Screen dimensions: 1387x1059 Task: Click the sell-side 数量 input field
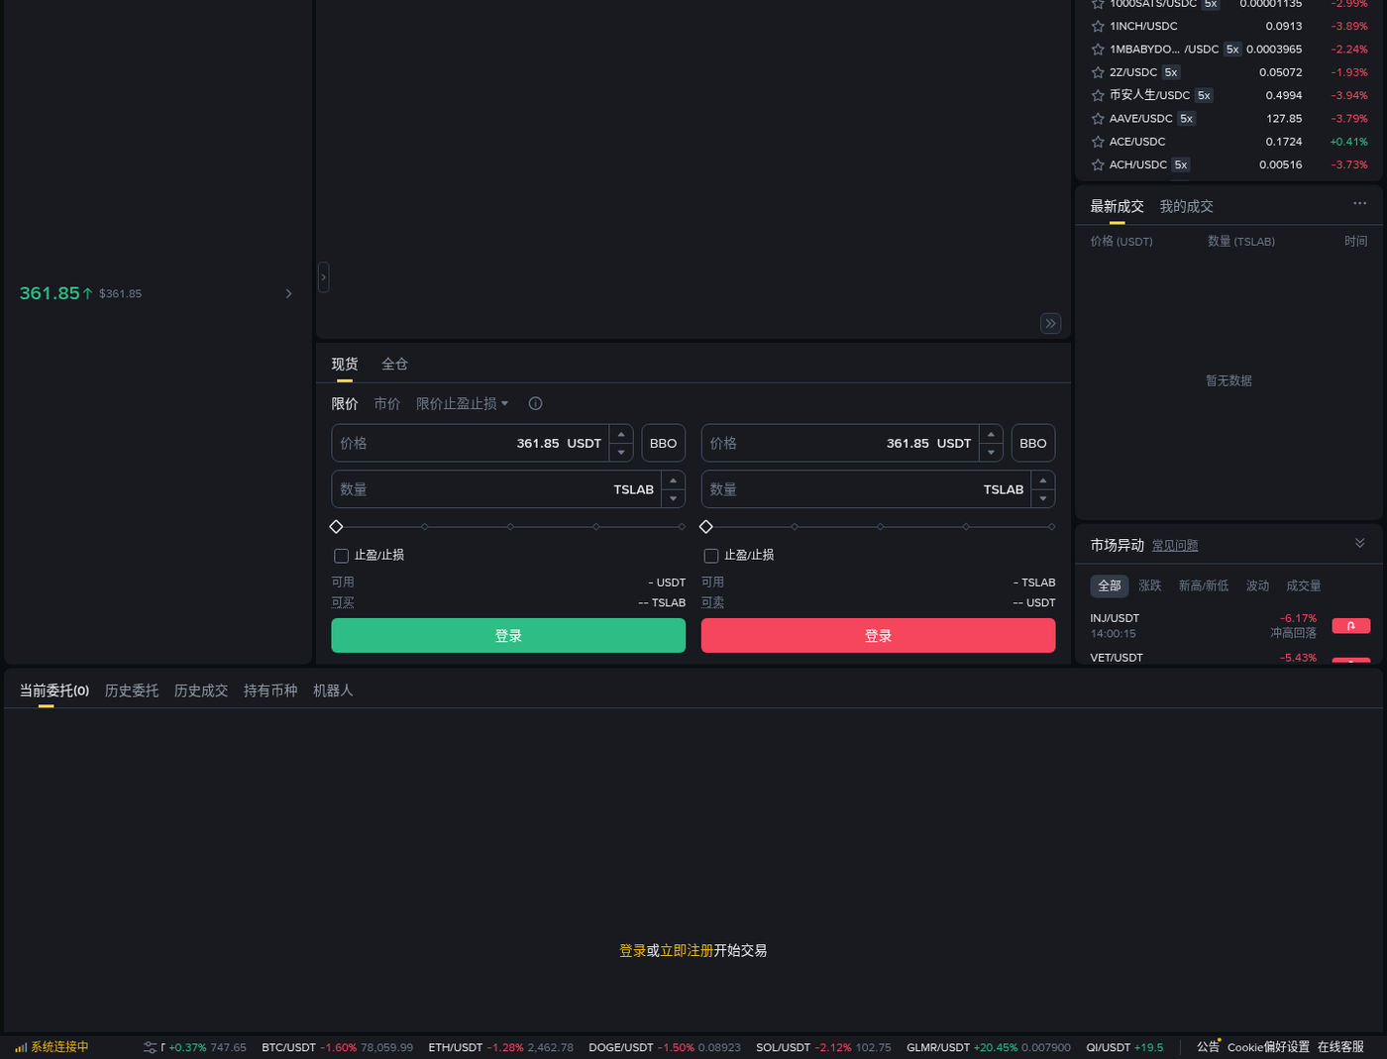[x=867, y=489]
